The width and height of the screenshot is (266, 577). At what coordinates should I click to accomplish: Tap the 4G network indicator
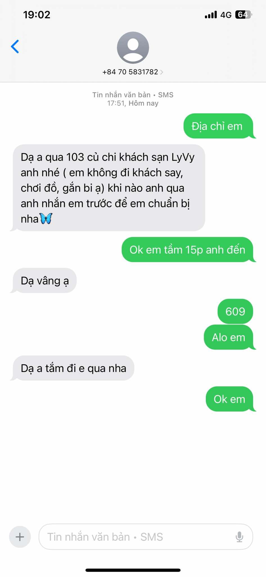tap(226, 15)
